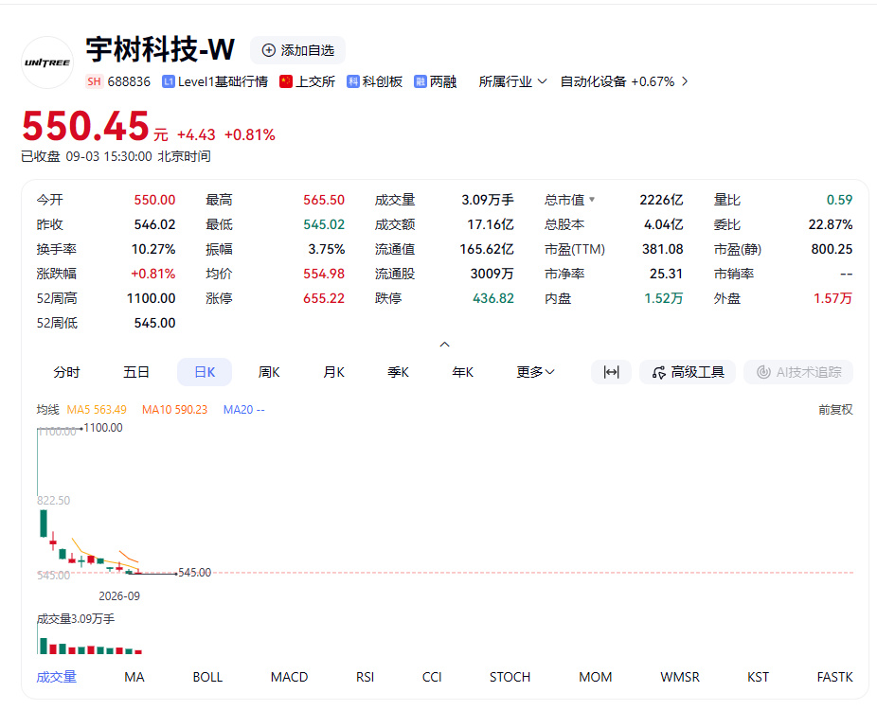Screen dimensions: 877x710
Task: Click the 量比 value 0.59
Action: (x=839, y=200)
